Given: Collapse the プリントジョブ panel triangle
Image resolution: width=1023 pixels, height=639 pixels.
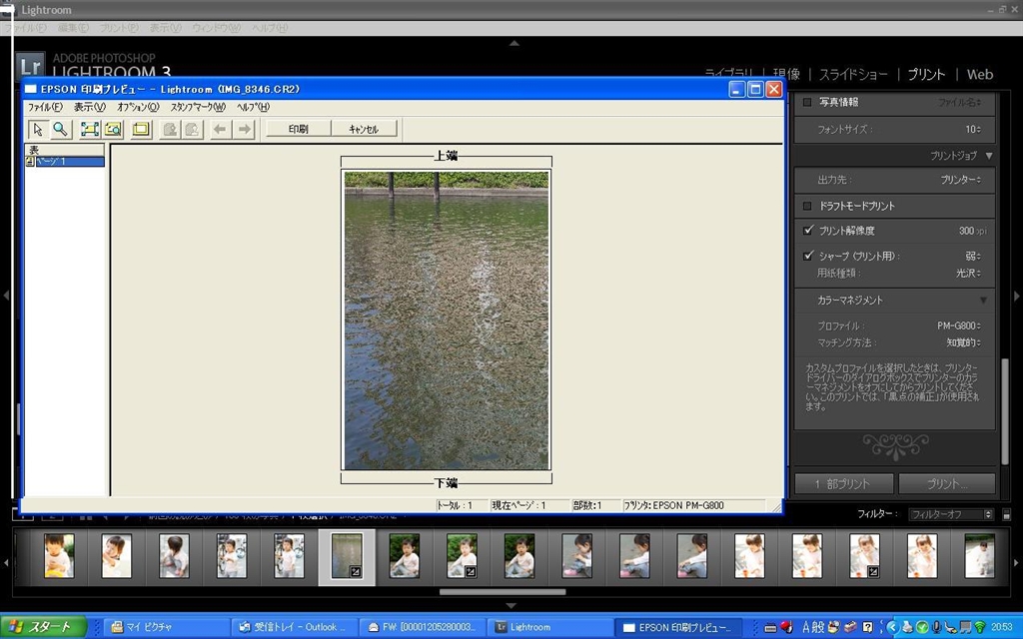Looking at the screenshot, I should pyautogui.click(x=989, y=155).
